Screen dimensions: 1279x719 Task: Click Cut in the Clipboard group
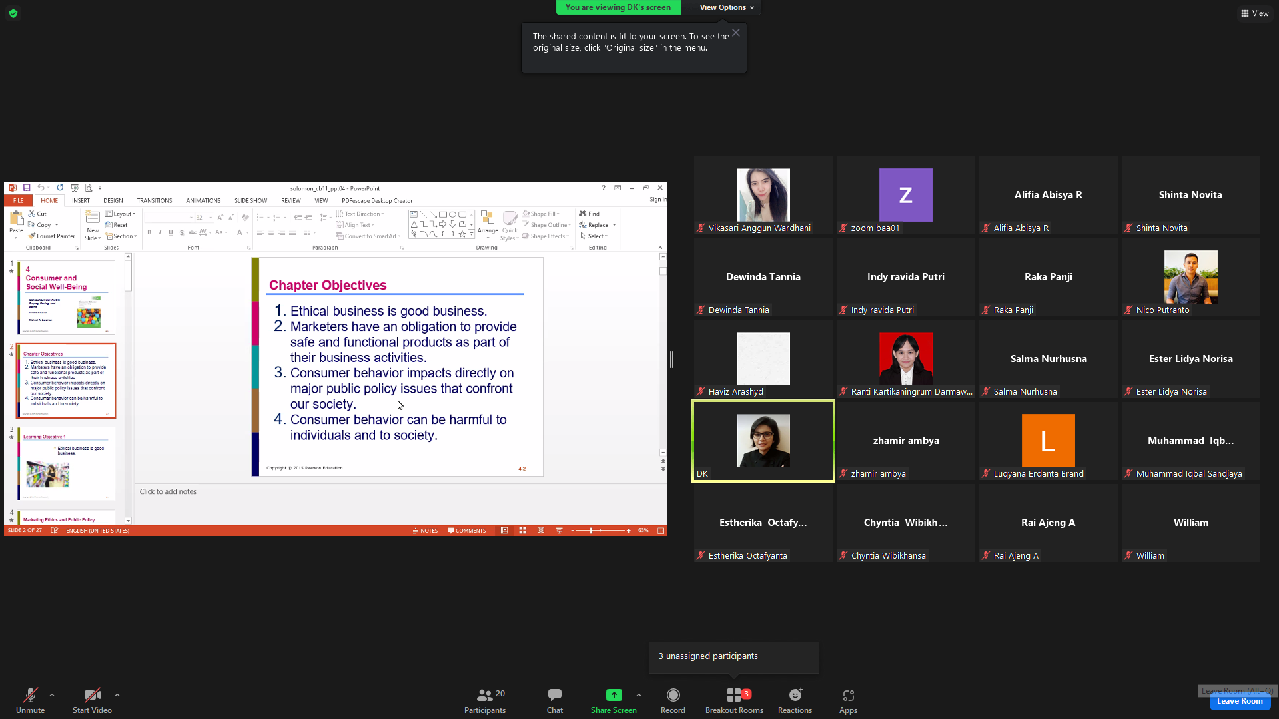tap(37, 214)
